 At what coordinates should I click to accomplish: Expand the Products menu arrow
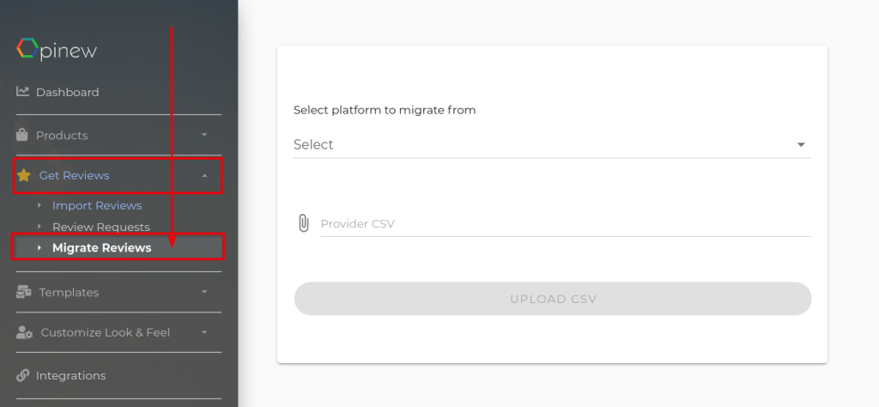click(204, 135)
